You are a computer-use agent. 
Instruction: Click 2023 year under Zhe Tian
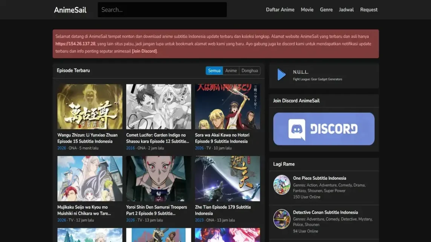click(199, 220)
